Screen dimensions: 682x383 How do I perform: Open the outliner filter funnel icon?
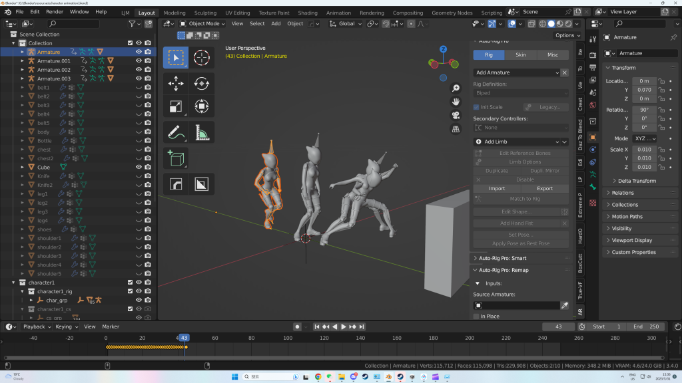click(x=132, y=24)
